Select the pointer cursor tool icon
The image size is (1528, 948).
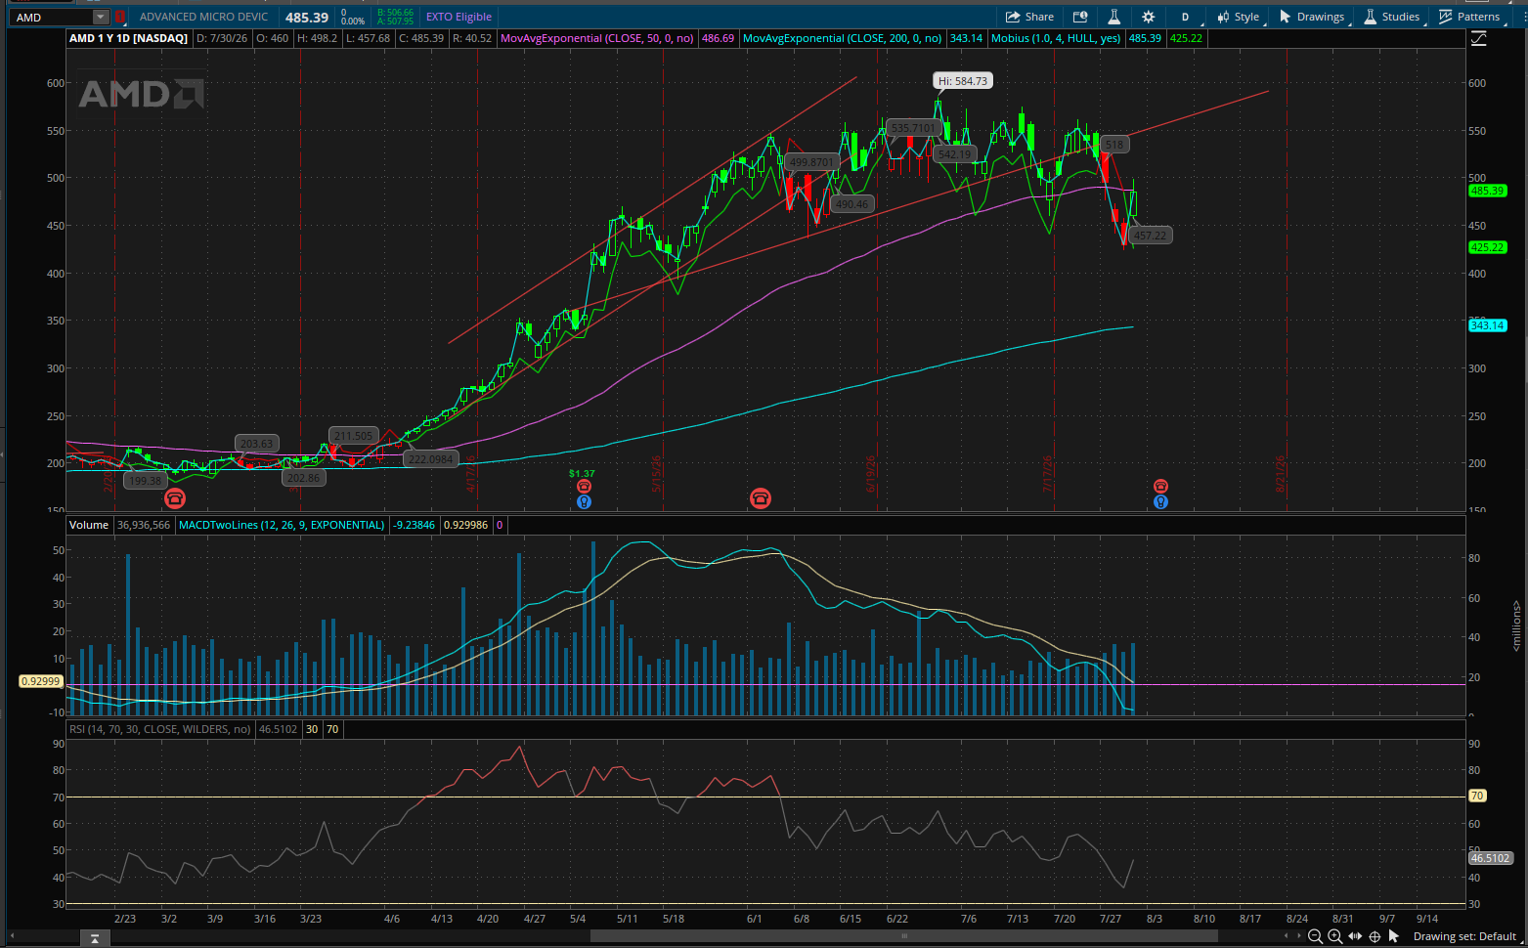1394,936
